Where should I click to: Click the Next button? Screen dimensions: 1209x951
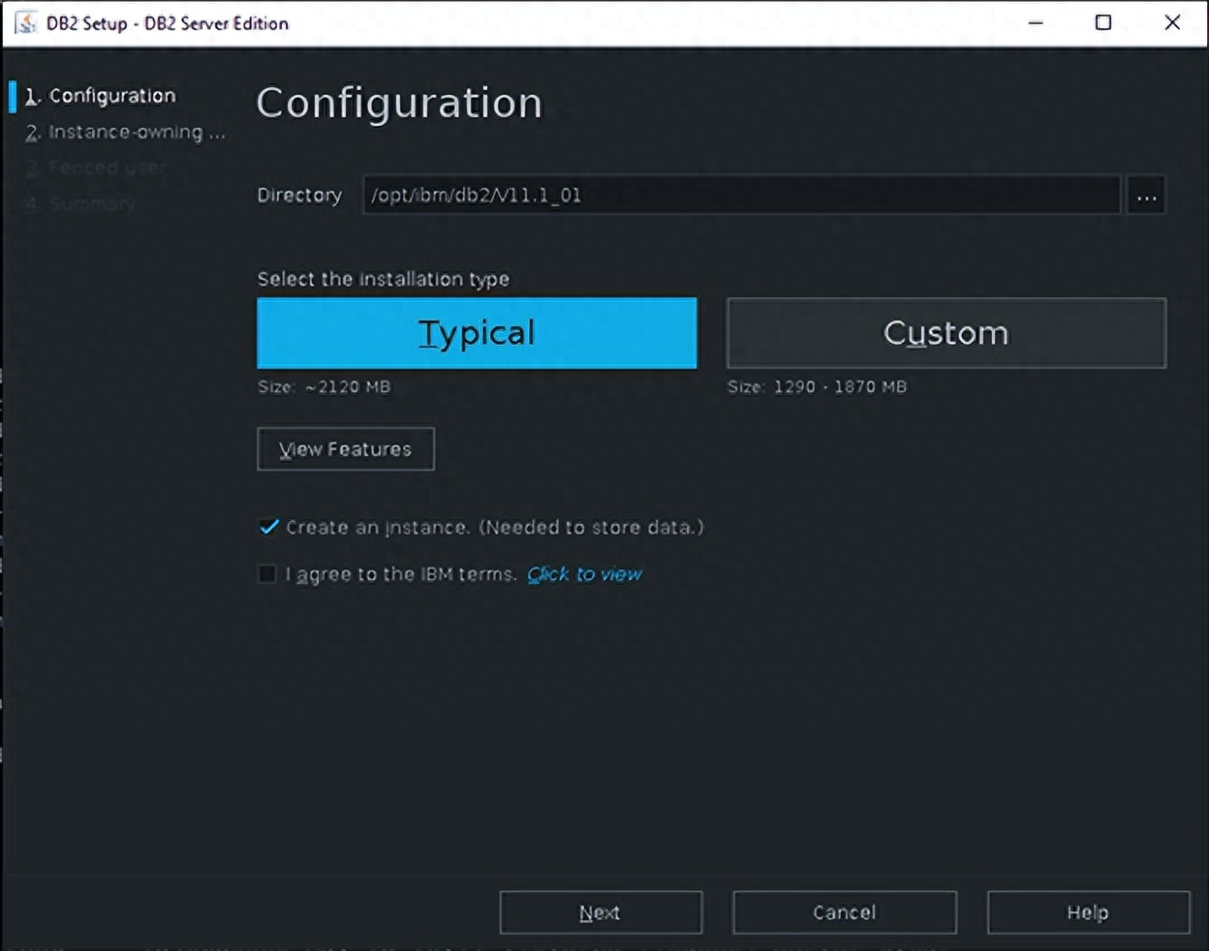point(601,912)
